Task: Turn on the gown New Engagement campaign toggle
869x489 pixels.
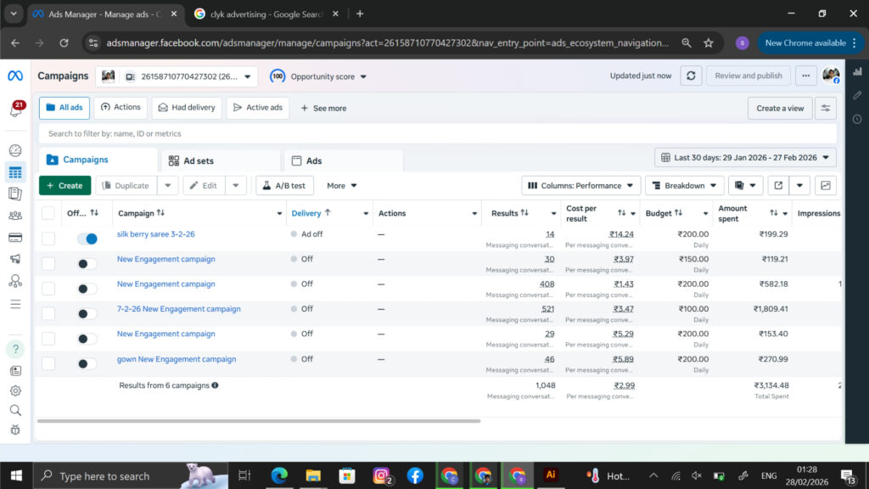Action: point(87,363)
